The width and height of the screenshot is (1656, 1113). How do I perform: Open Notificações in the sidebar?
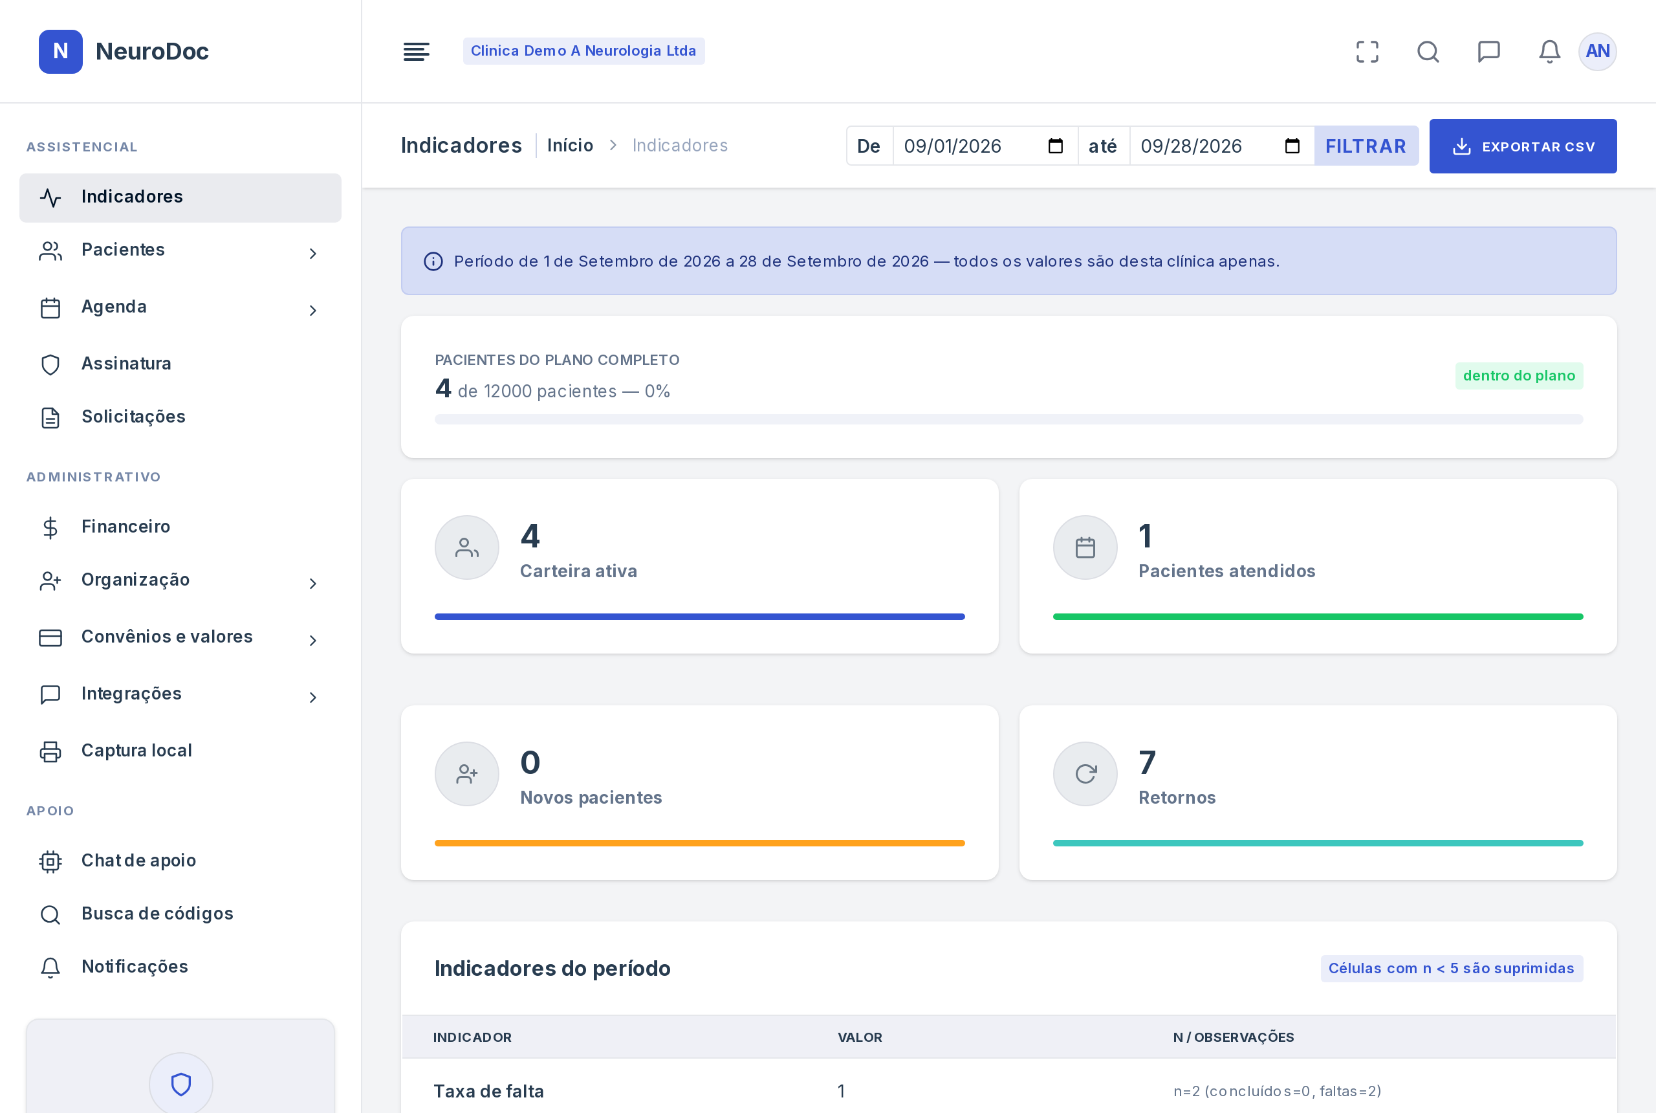(x=180, y=967)
